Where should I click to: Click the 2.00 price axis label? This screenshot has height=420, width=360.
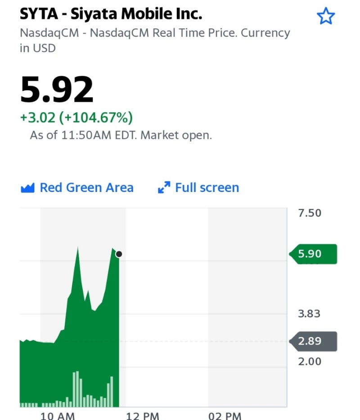click(x=310, y=361)
